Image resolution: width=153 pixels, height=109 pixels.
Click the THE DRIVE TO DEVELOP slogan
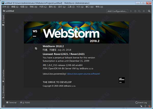pos(57,82)
